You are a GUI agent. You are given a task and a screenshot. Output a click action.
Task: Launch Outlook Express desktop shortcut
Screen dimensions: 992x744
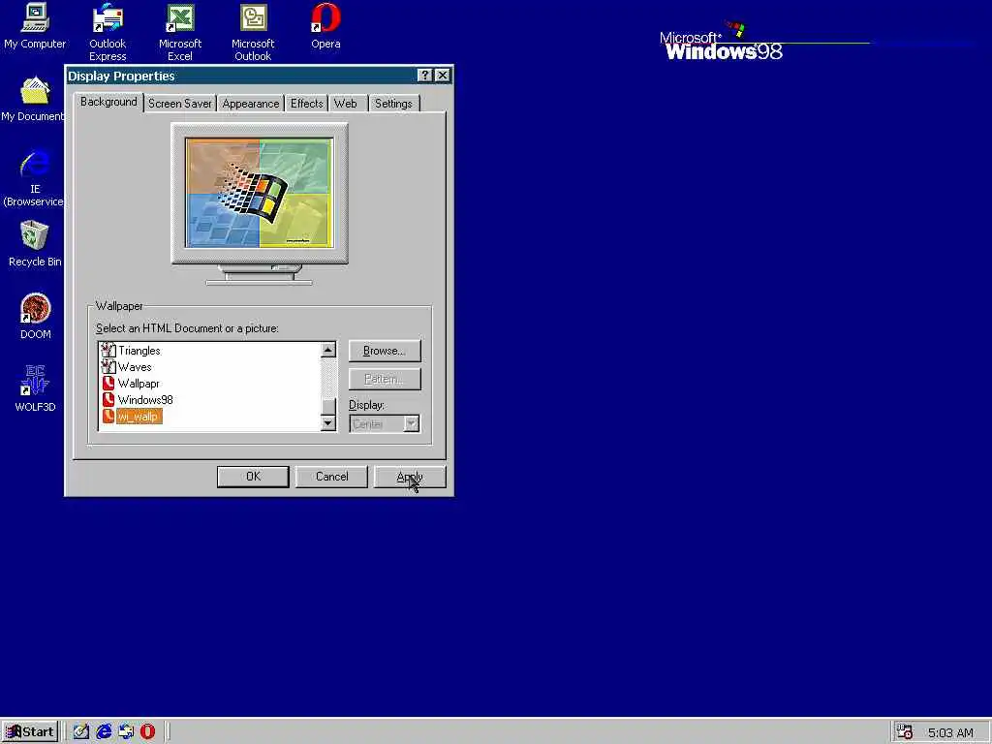[x=108, y=32]
